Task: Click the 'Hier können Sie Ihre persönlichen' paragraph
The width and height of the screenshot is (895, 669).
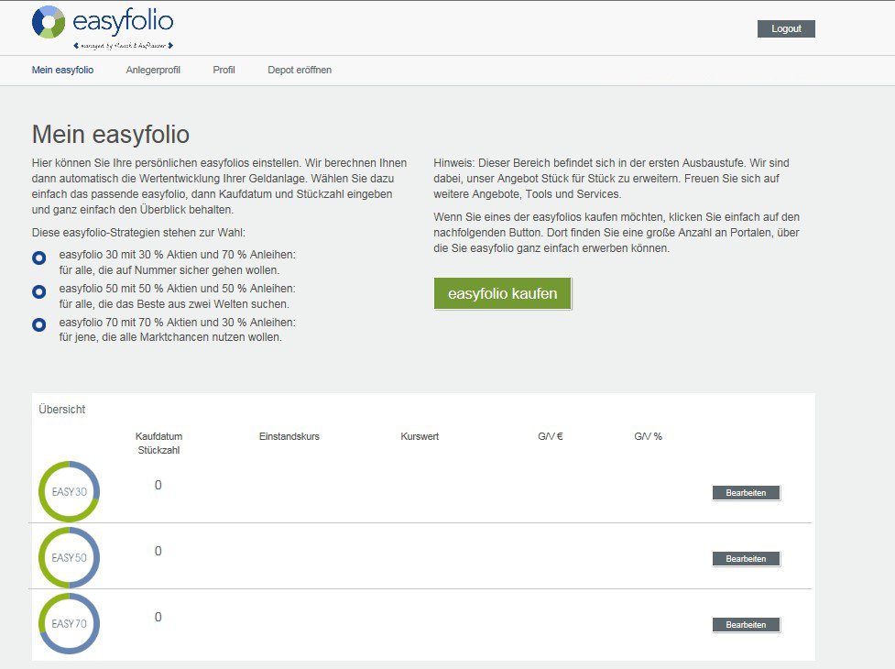Action: coord(220,186)
